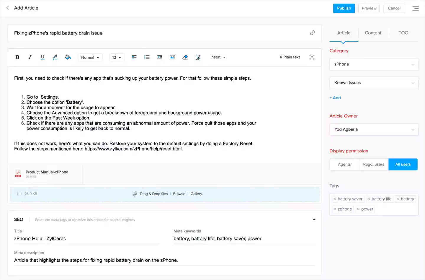Open the hamburger menu at top right
The height and width of the screenshot is (280, 425).
click(x=416, y=8)
